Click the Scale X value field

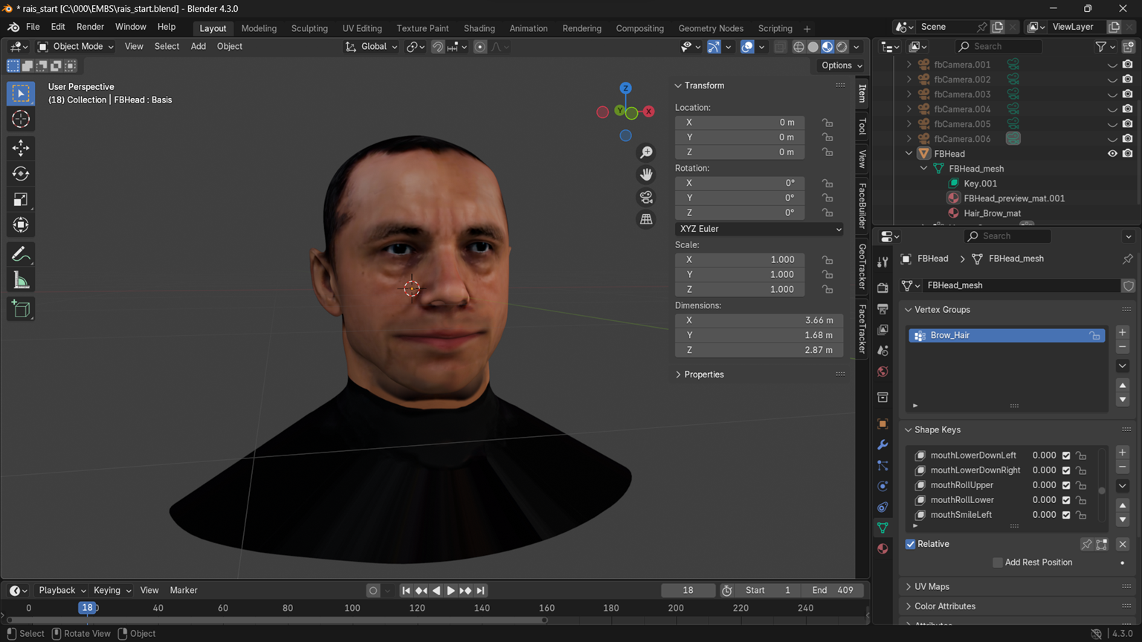(740, 260)
